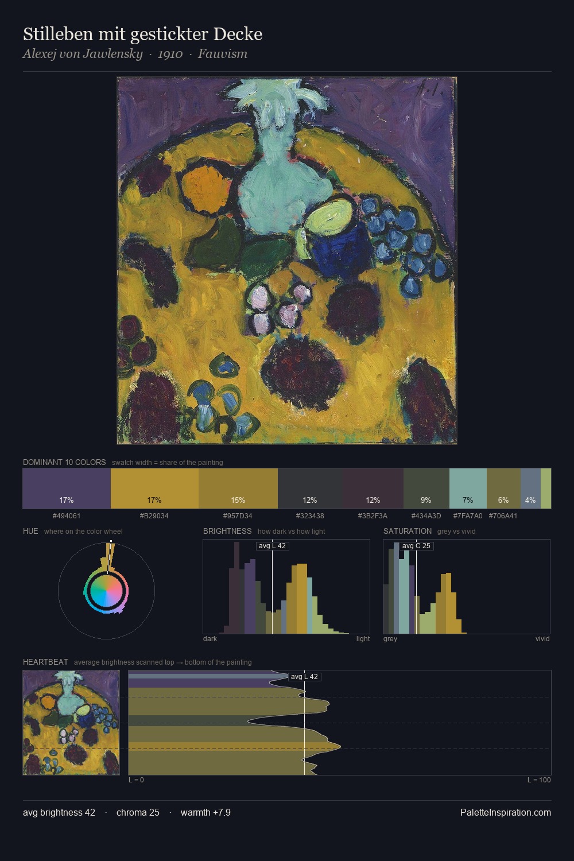Click the 'dark' axis label

click(210, 639)
